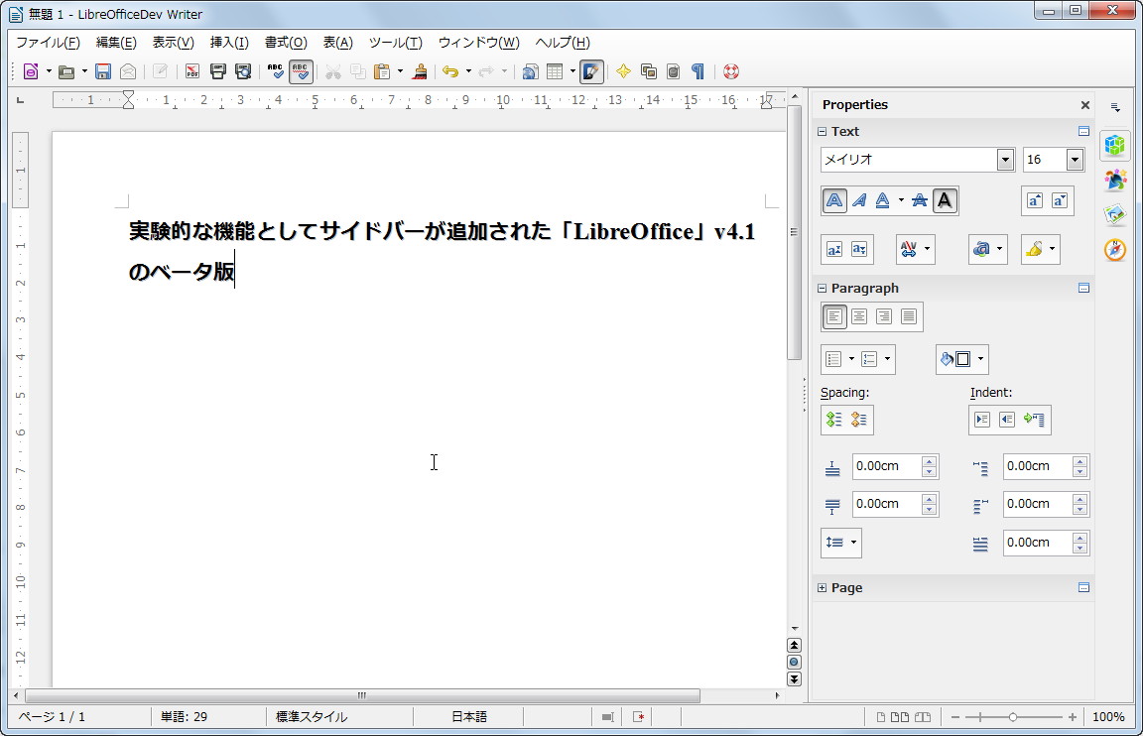Screen dimensions: 1143x736
Task: Apply strikethrough from the Text panel
Action: [x=920, y=200]
